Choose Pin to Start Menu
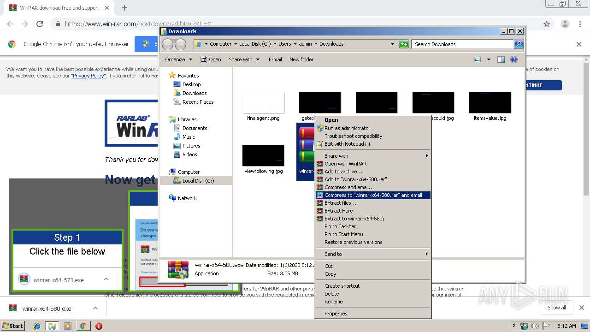The height and width of the screenshot is (332, 590). (373, 234)
